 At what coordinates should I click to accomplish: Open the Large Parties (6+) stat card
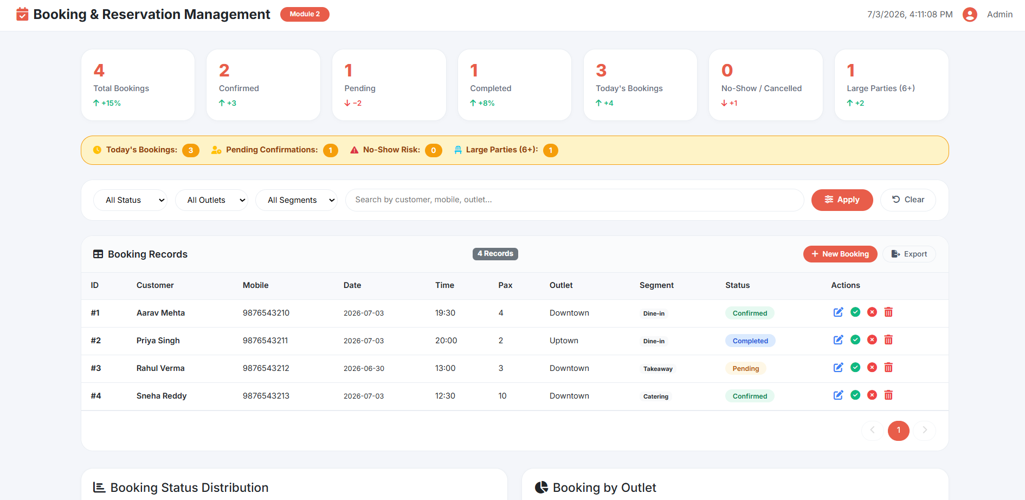892,85
